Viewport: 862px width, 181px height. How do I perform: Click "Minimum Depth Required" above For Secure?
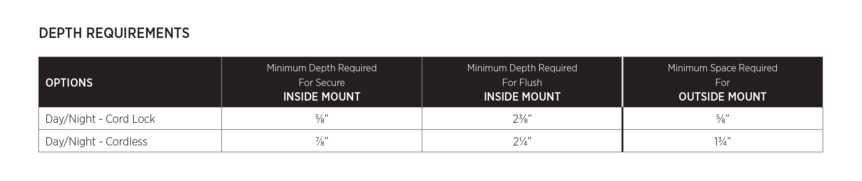[x=321, y=68]
